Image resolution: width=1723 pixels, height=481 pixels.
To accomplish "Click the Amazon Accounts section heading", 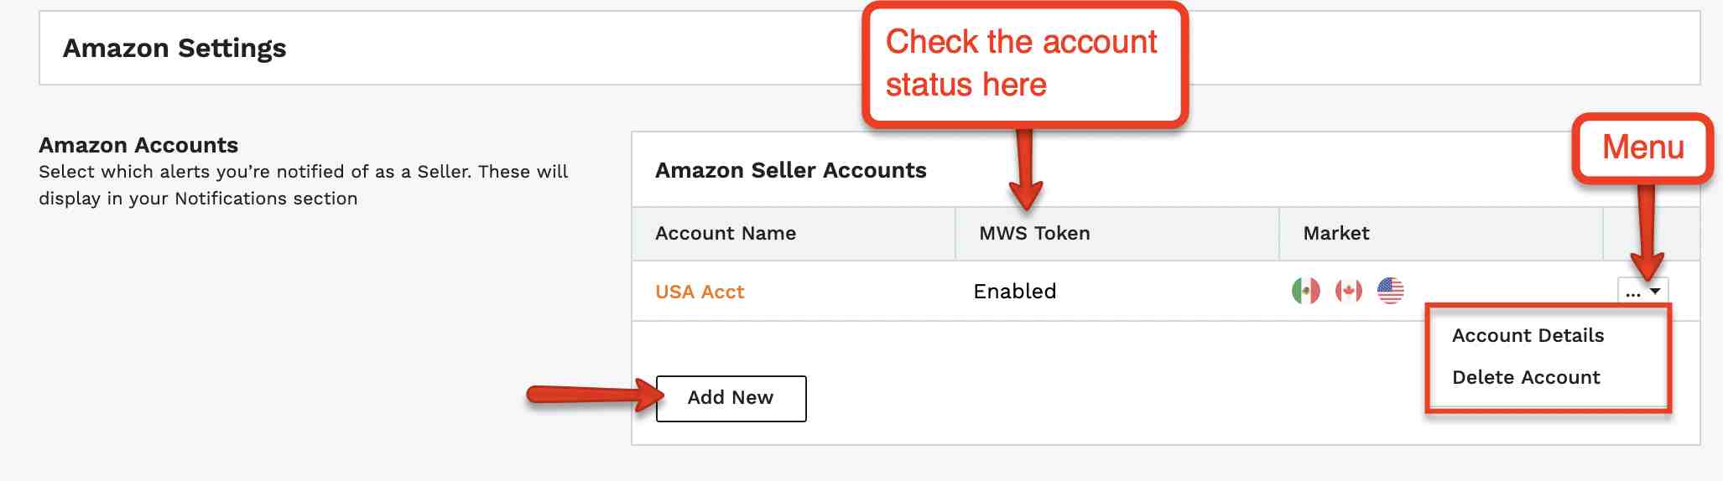I will [x=138, y=145].
